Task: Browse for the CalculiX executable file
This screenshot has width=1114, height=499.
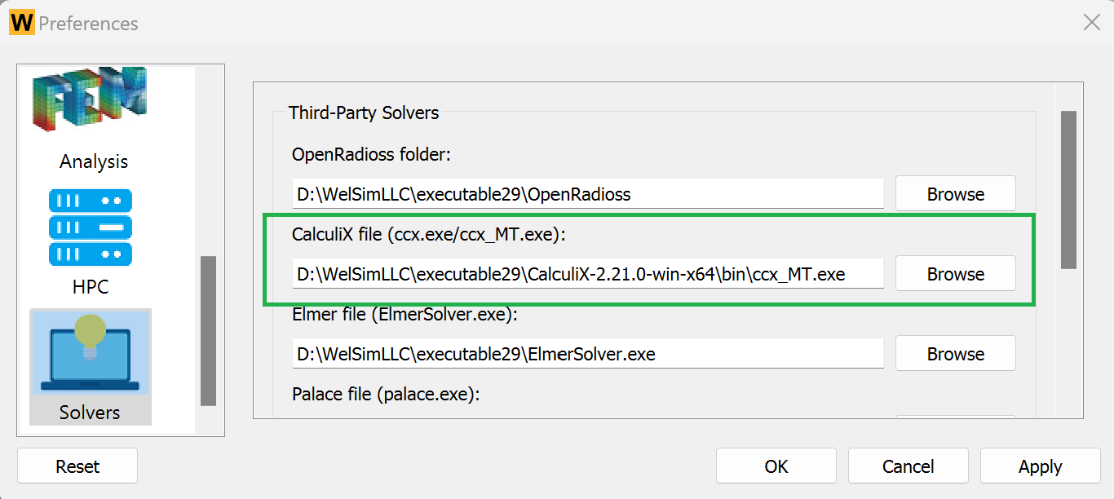Action: [x=955, y=273]
